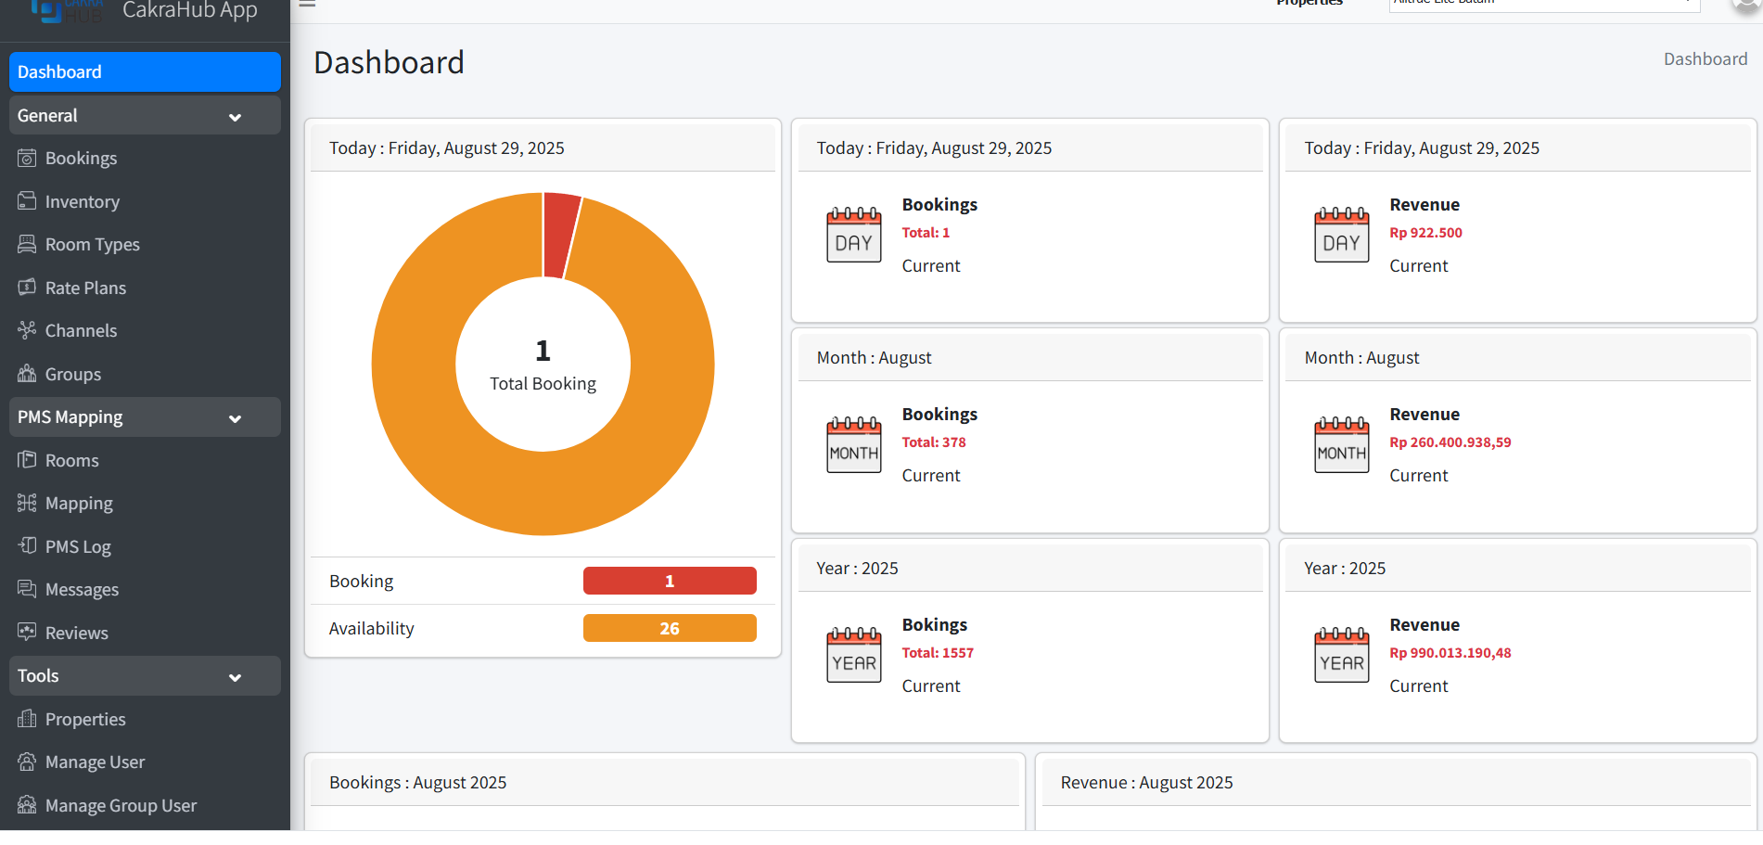Select the Mapping sidebar icon

pos(28,503)
